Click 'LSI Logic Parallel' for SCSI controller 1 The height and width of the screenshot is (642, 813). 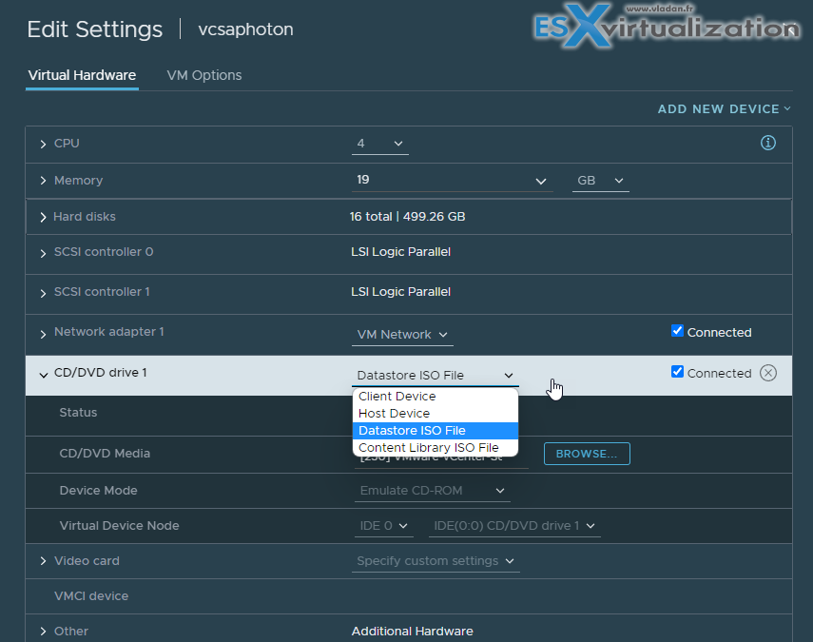(401, 292)
